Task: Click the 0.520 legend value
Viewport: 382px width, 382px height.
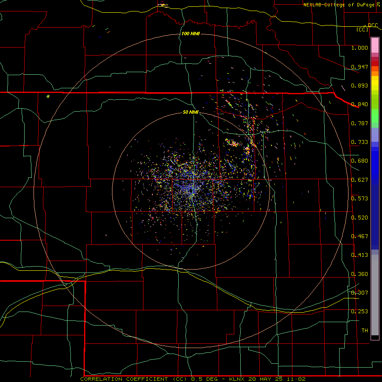Action: tap(360, 218)
